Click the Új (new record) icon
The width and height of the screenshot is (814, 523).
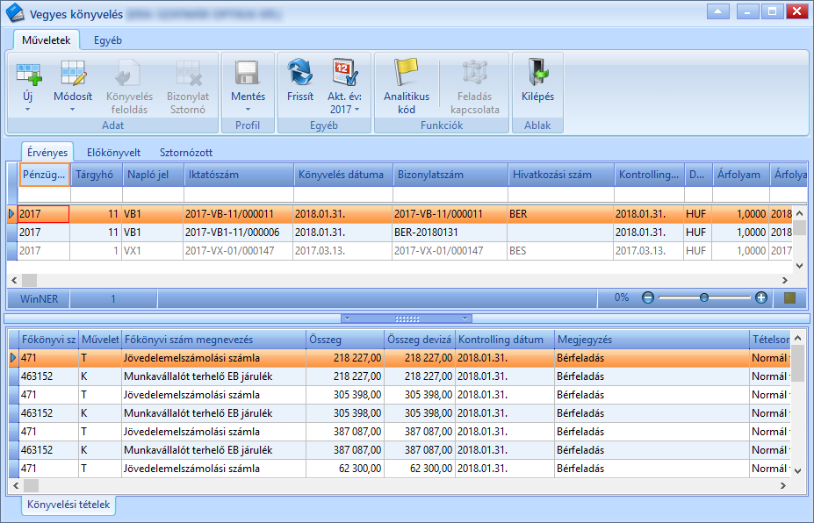pyautogui.click(x=29, y=74)
